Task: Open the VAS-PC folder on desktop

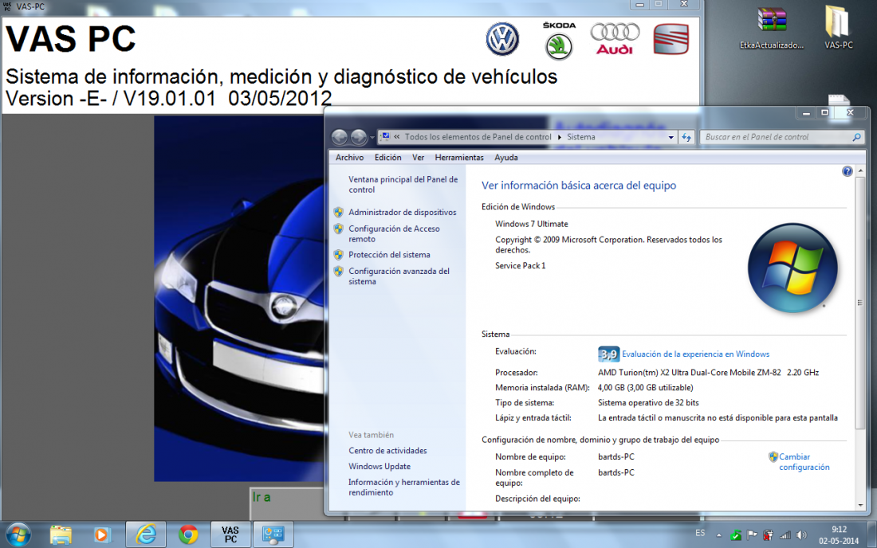Action: coord(838,28)
